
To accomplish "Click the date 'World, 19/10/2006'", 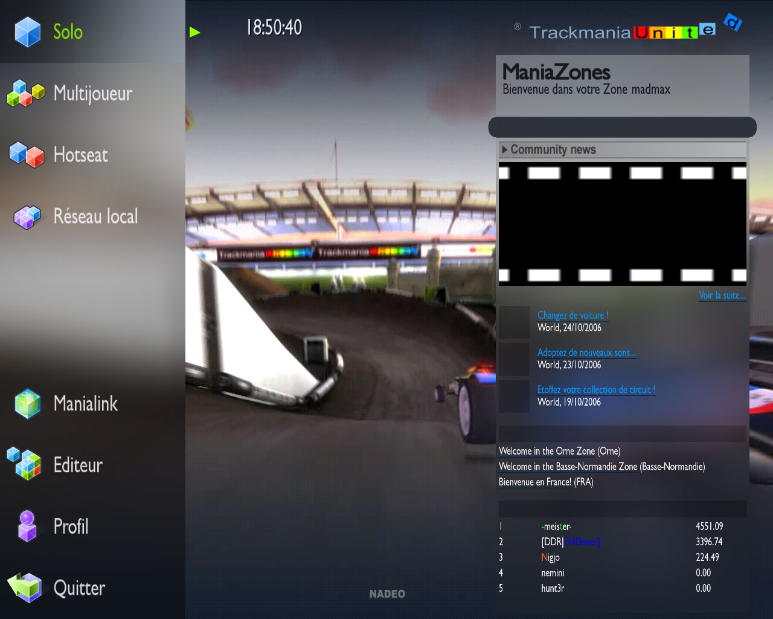I will 569,402.
